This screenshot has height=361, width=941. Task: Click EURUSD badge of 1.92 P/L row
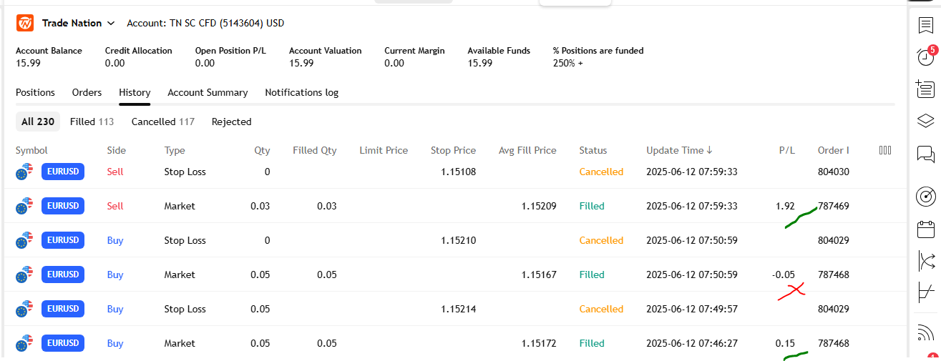click(x=63, y=206)
